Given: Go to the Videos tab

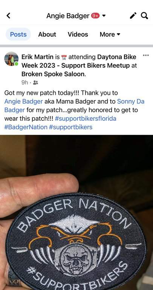Looking at the screenshot, I should click(78, 34).
